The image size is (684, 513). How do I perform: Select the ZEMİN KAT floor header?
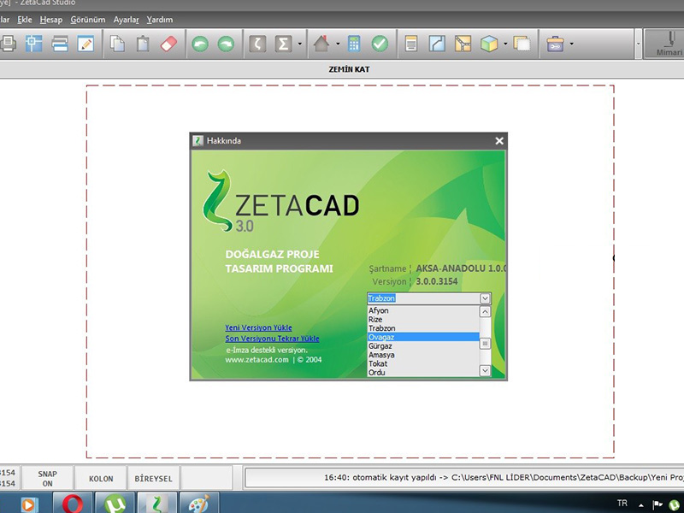(x=349, y=69)
